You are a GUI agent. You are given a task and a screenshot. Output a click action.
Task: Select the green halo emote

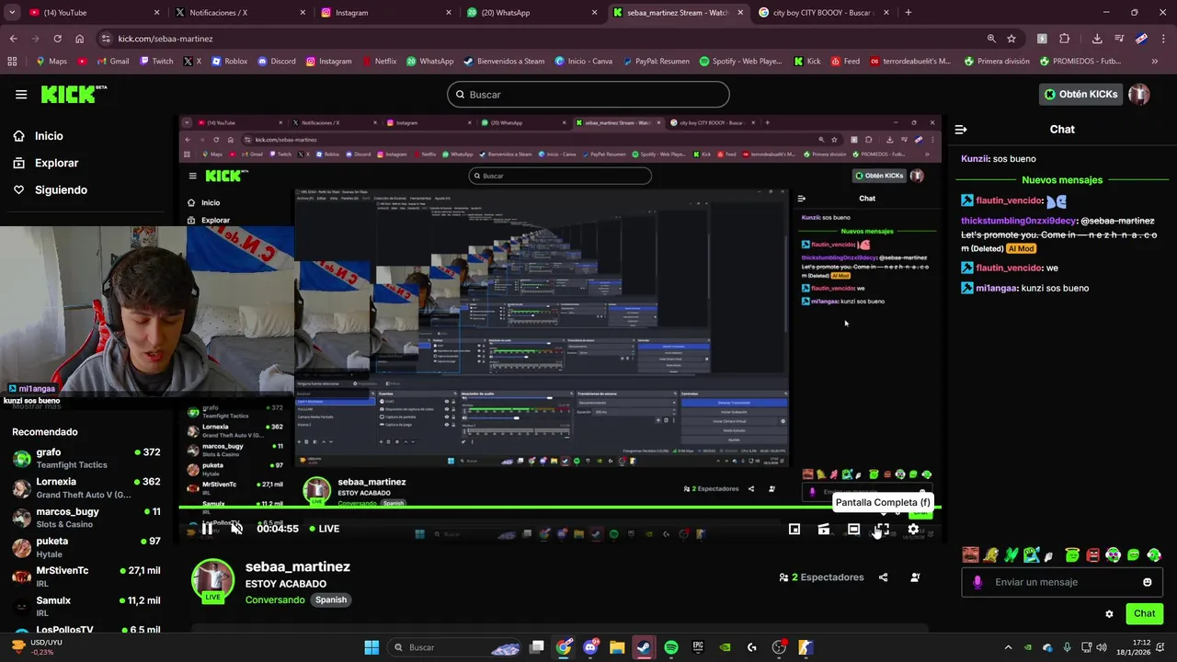tap(1072, 554)
